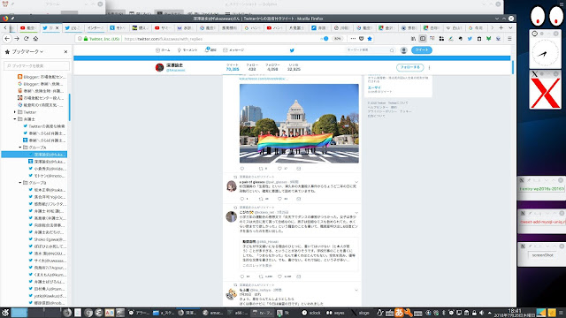Click the Twitter bird logo at the page top
Viewport: 566px width, 318px height.
292,50
